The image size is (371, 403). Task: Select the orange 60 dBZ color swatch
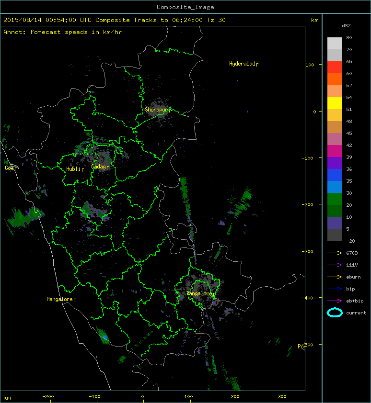pyautogui.click(x=335, y=79)
